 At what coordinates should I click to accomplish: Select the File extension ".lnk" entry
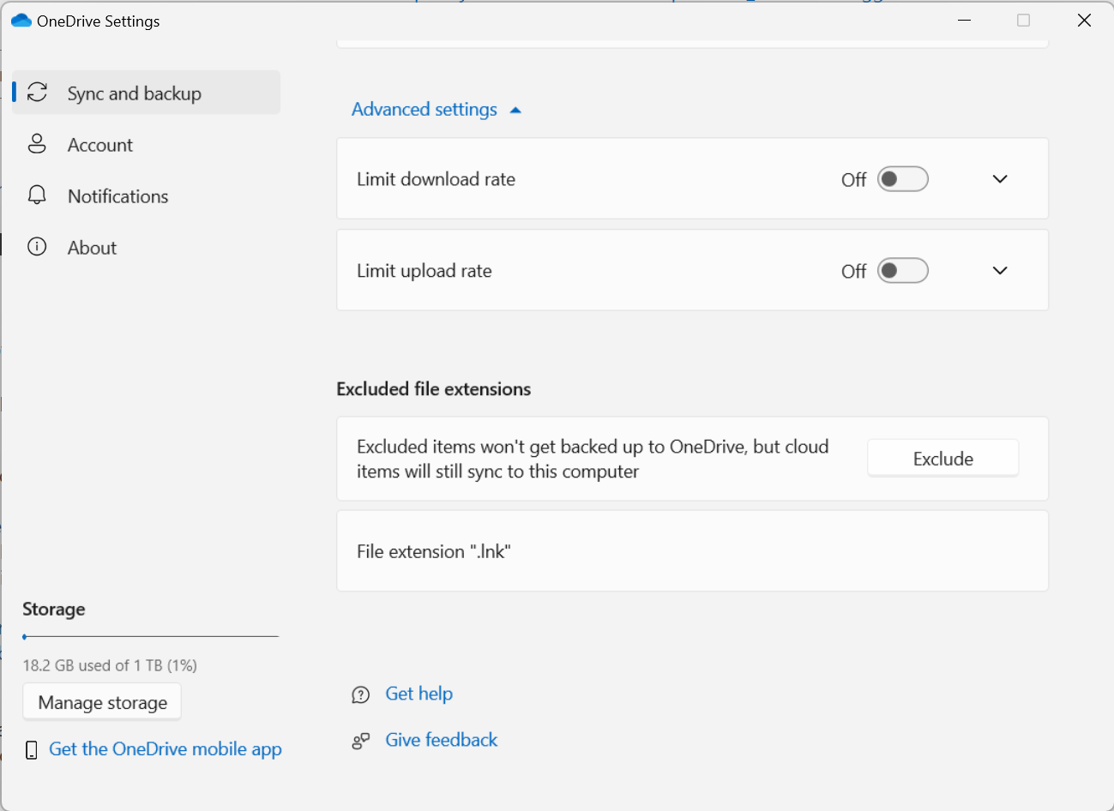692,550
